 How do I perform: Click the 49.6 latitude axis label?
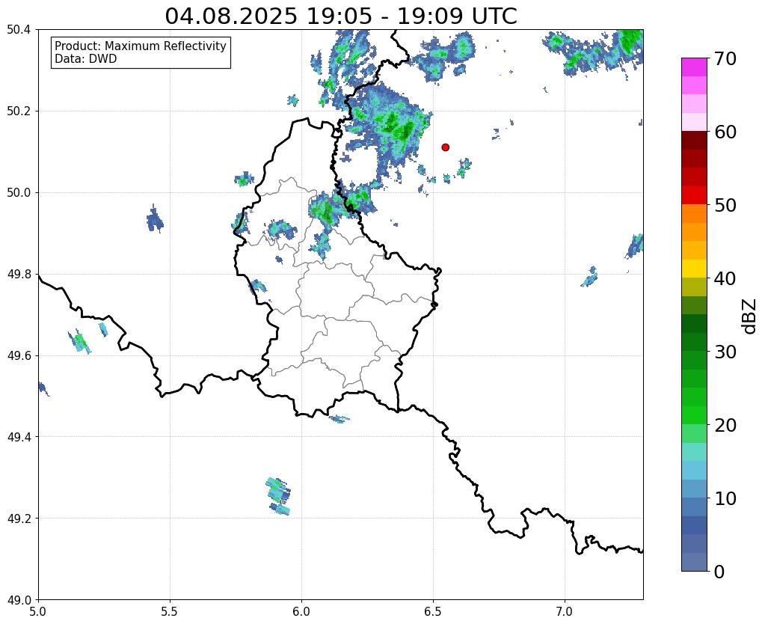(x=19, y=355)
